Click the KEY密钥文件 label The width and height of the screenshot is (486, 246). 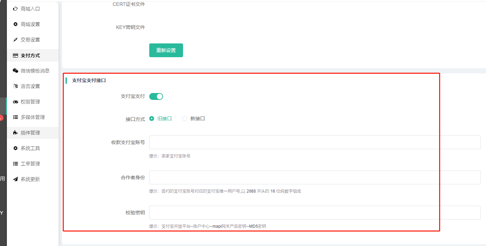click(x=131, y=27)
